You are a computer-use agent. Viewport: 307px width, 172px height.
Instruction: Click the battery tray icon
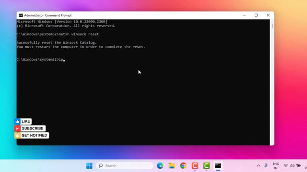click(x=298, y=166)
